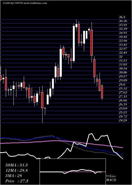
Task: Click the 36.8 price axis label
Action: 122,17
